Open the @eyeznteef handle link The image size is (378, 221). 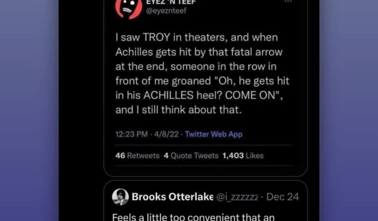tap(166, 11)
